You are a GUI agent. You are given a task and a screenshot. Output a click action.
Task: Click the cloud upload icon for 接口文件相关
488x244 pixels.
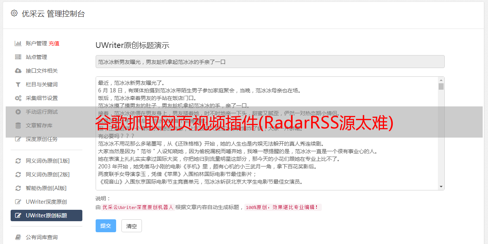[x=18, y=71]
